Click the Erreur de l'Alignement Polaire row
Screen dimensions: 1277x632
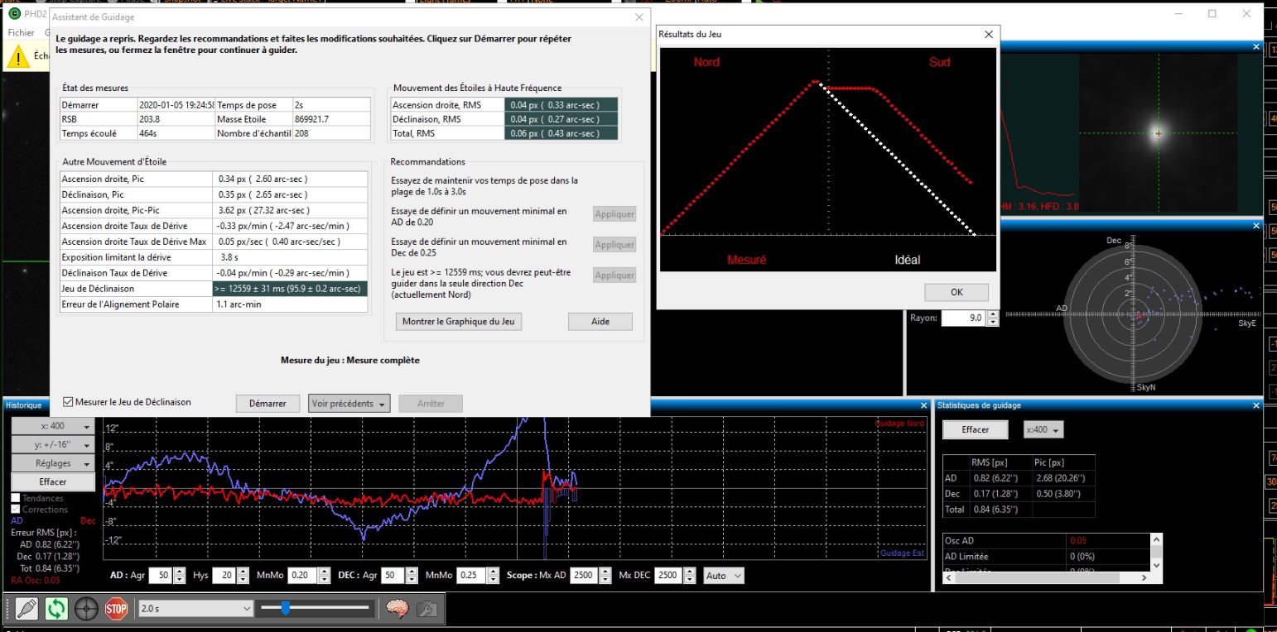[x=214, y=304]
